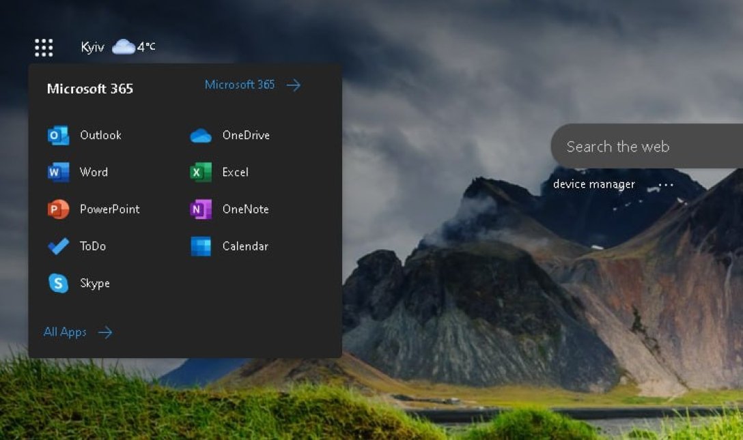Open the Kyiv weather location label
743x440 pixels.
pyautogui.click(x=92, y=47)
